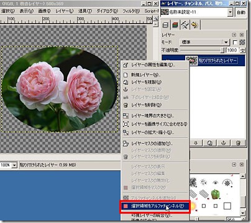Open the レイヤー(L) menu in menu bar
The height and width of the screenshot is (223, 251).
(65, 11)
